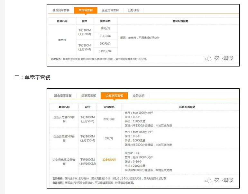Click the 企业云宽通1299套餐 name cell
This screenshot has width=248, height=194.
pyautogui.click(x=64, y=162)
